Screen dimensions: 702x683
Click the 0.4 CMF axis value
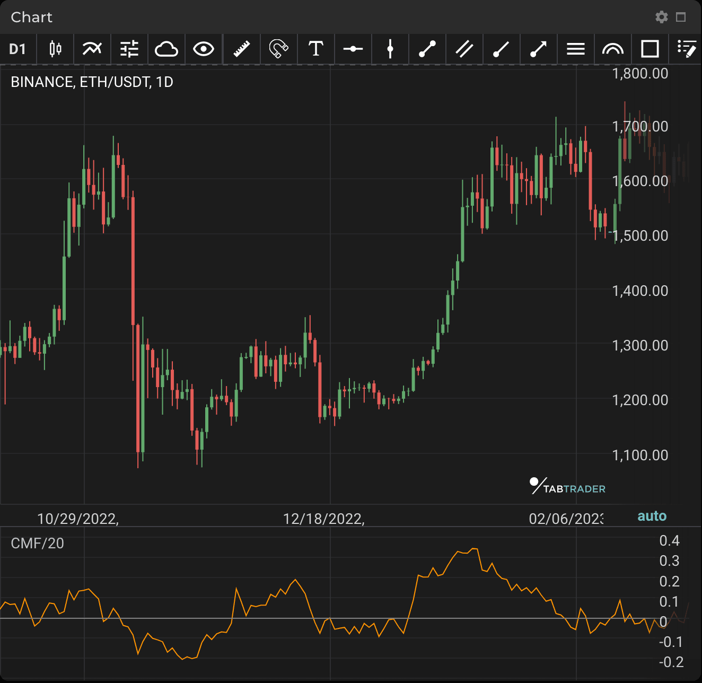[x=669, y=541]
